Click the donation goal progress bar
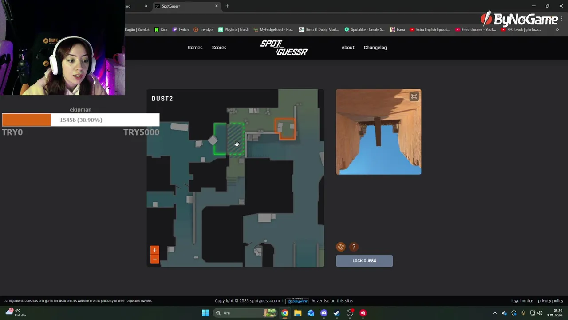Screen dimensions: 568x320 pyautogui.click(x=80, y=120)
